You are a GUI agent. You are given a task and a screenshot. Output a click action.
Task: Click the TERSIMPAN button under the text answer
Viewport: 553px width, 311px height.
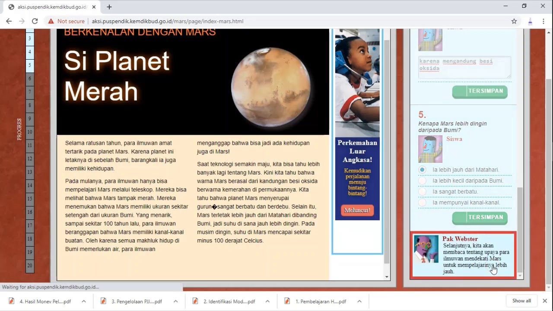(480, 91)
